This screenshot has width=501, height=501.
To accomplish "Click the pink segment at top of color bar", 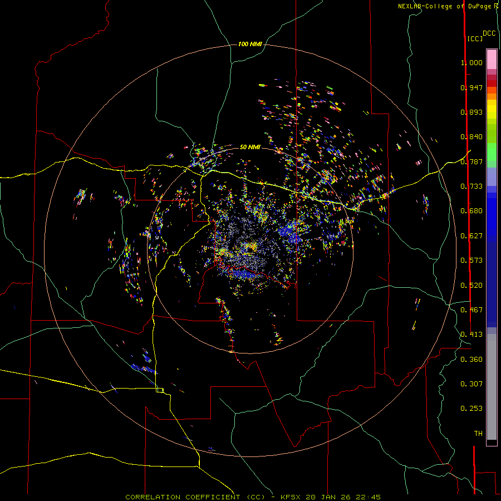I will [492, 60].
